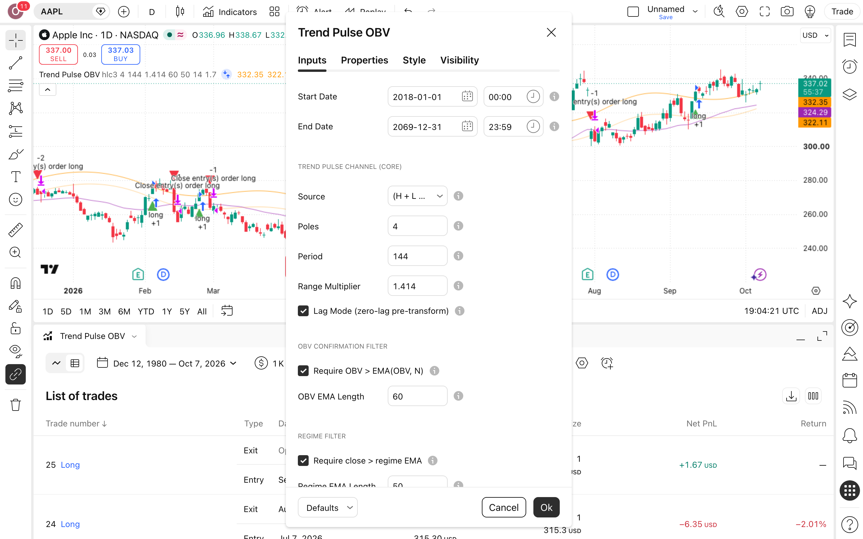Close the Trend Pulse OBV dialog
This screenshot has height=539, width=863.
coord(551,32)
